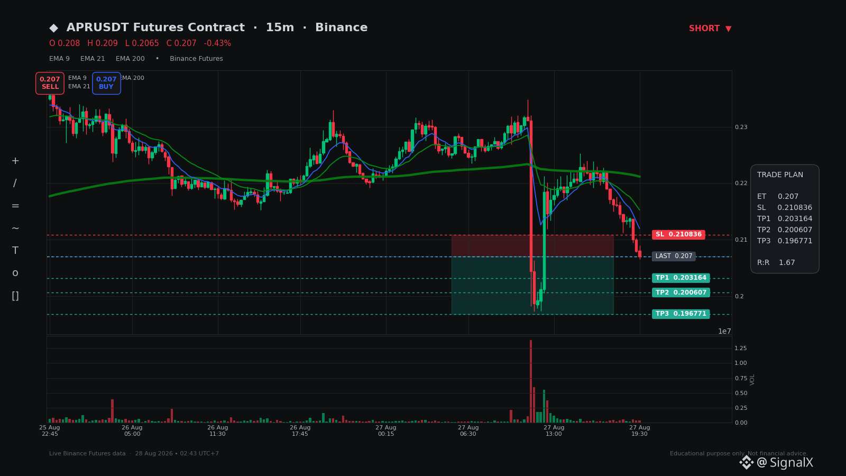This screenshot has width=846, height=476.
Task: Click the 28 Aug 2026 timestamp in footer
Action: click(x=177, y=453)
